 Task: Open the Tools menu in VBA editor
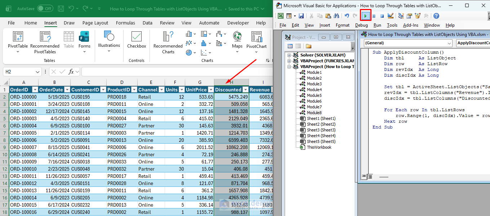tap(392, 25)
